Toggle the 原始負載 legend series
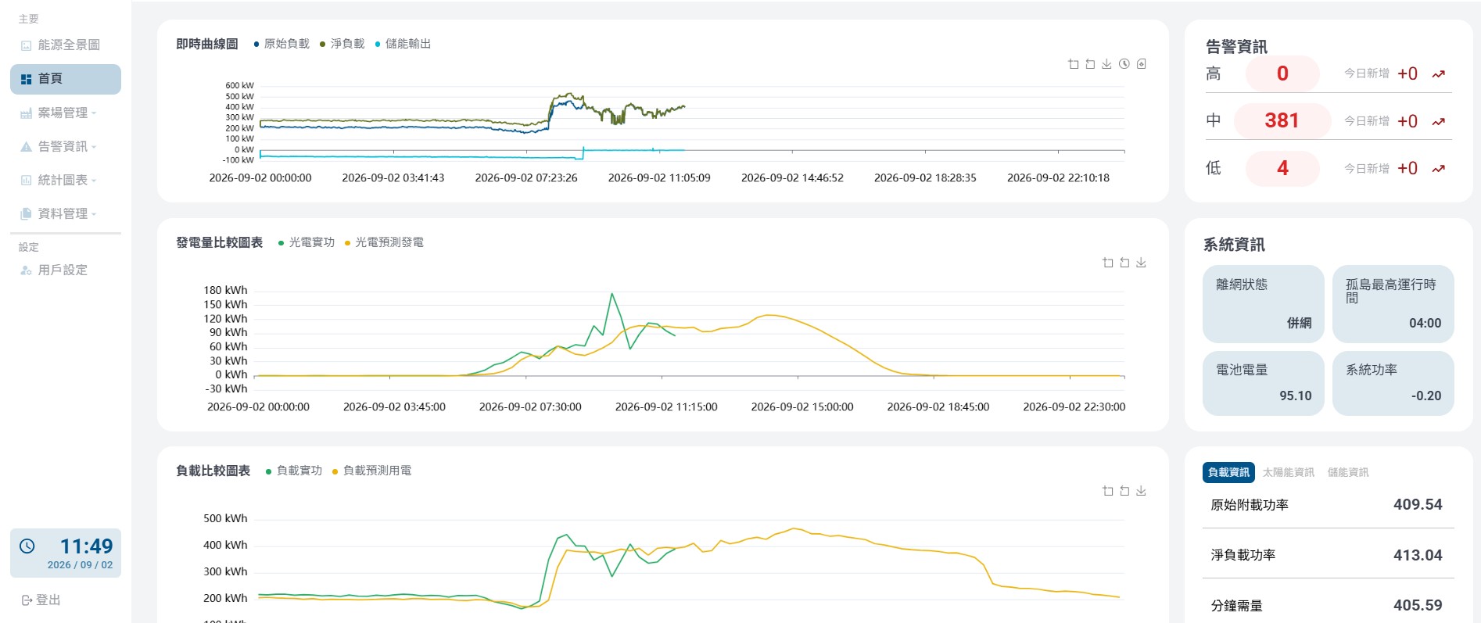Image resolution: width=1481 pixels, height=623 pixels. (x=281, y=44)
